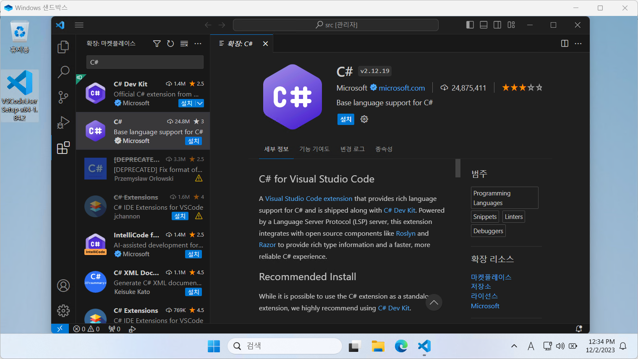
Task: Select the Linters category tag
Action: pos(514,217)
